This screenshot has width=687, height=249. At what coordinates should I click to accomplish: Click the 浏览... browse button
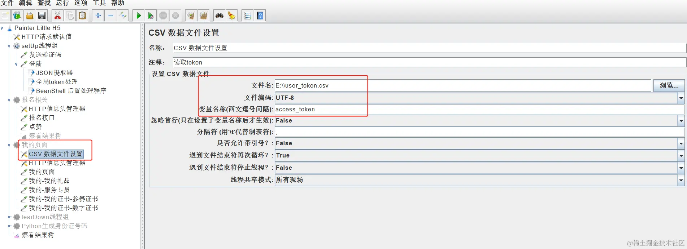[x=669, y=85]
